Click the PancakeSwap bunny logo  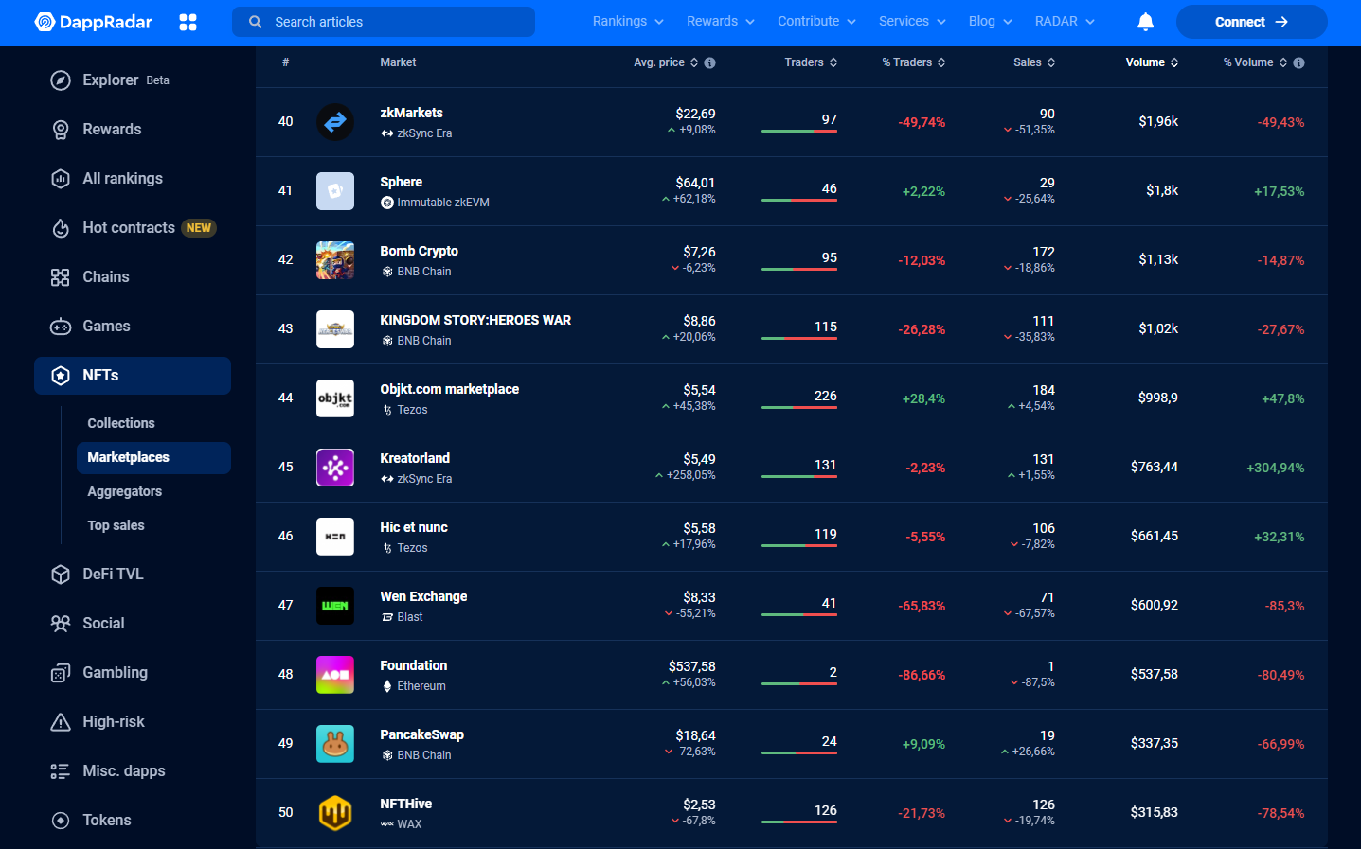coord(335,744)
